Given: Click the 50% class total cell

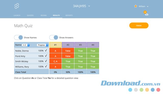Looking at the screenshot, I should tap(68, 72).
